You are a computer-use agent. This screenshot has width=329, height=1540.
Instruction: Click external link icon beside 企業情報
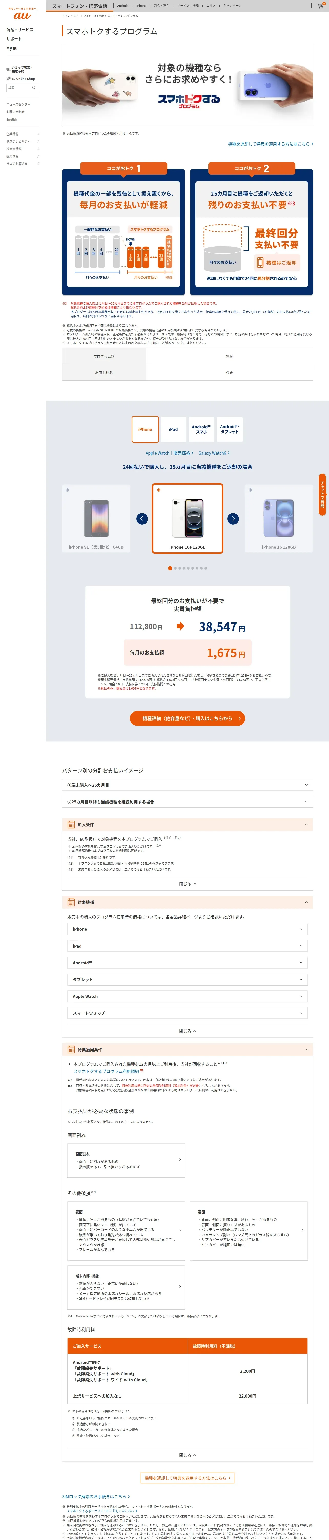[x=38, y=134]
